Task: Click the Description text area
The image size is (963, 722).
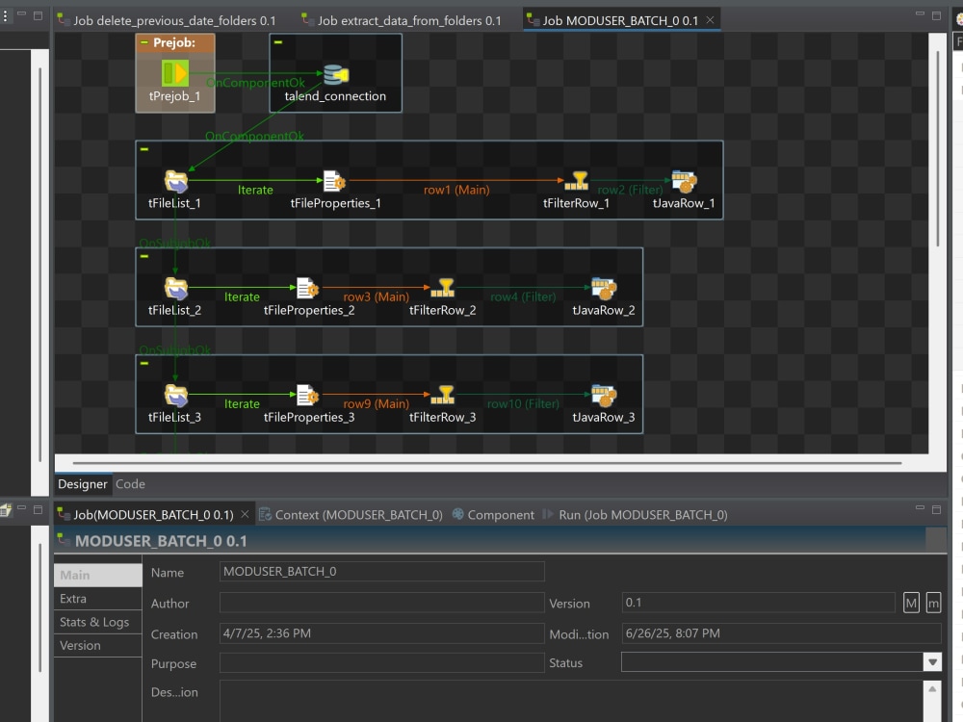Action: tap(571, 701)
